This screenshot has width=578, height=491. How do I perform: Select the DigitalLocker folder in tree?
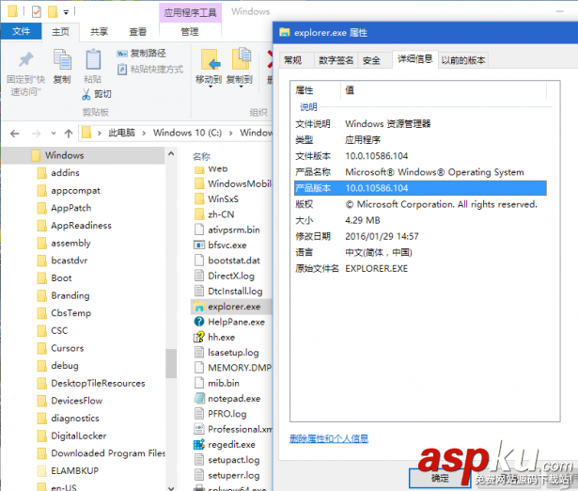tap(71, 436)
